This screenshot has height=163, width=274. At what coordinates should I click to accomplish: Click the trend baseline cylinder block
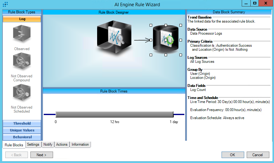pyautogui.click(x=166, y=40)
